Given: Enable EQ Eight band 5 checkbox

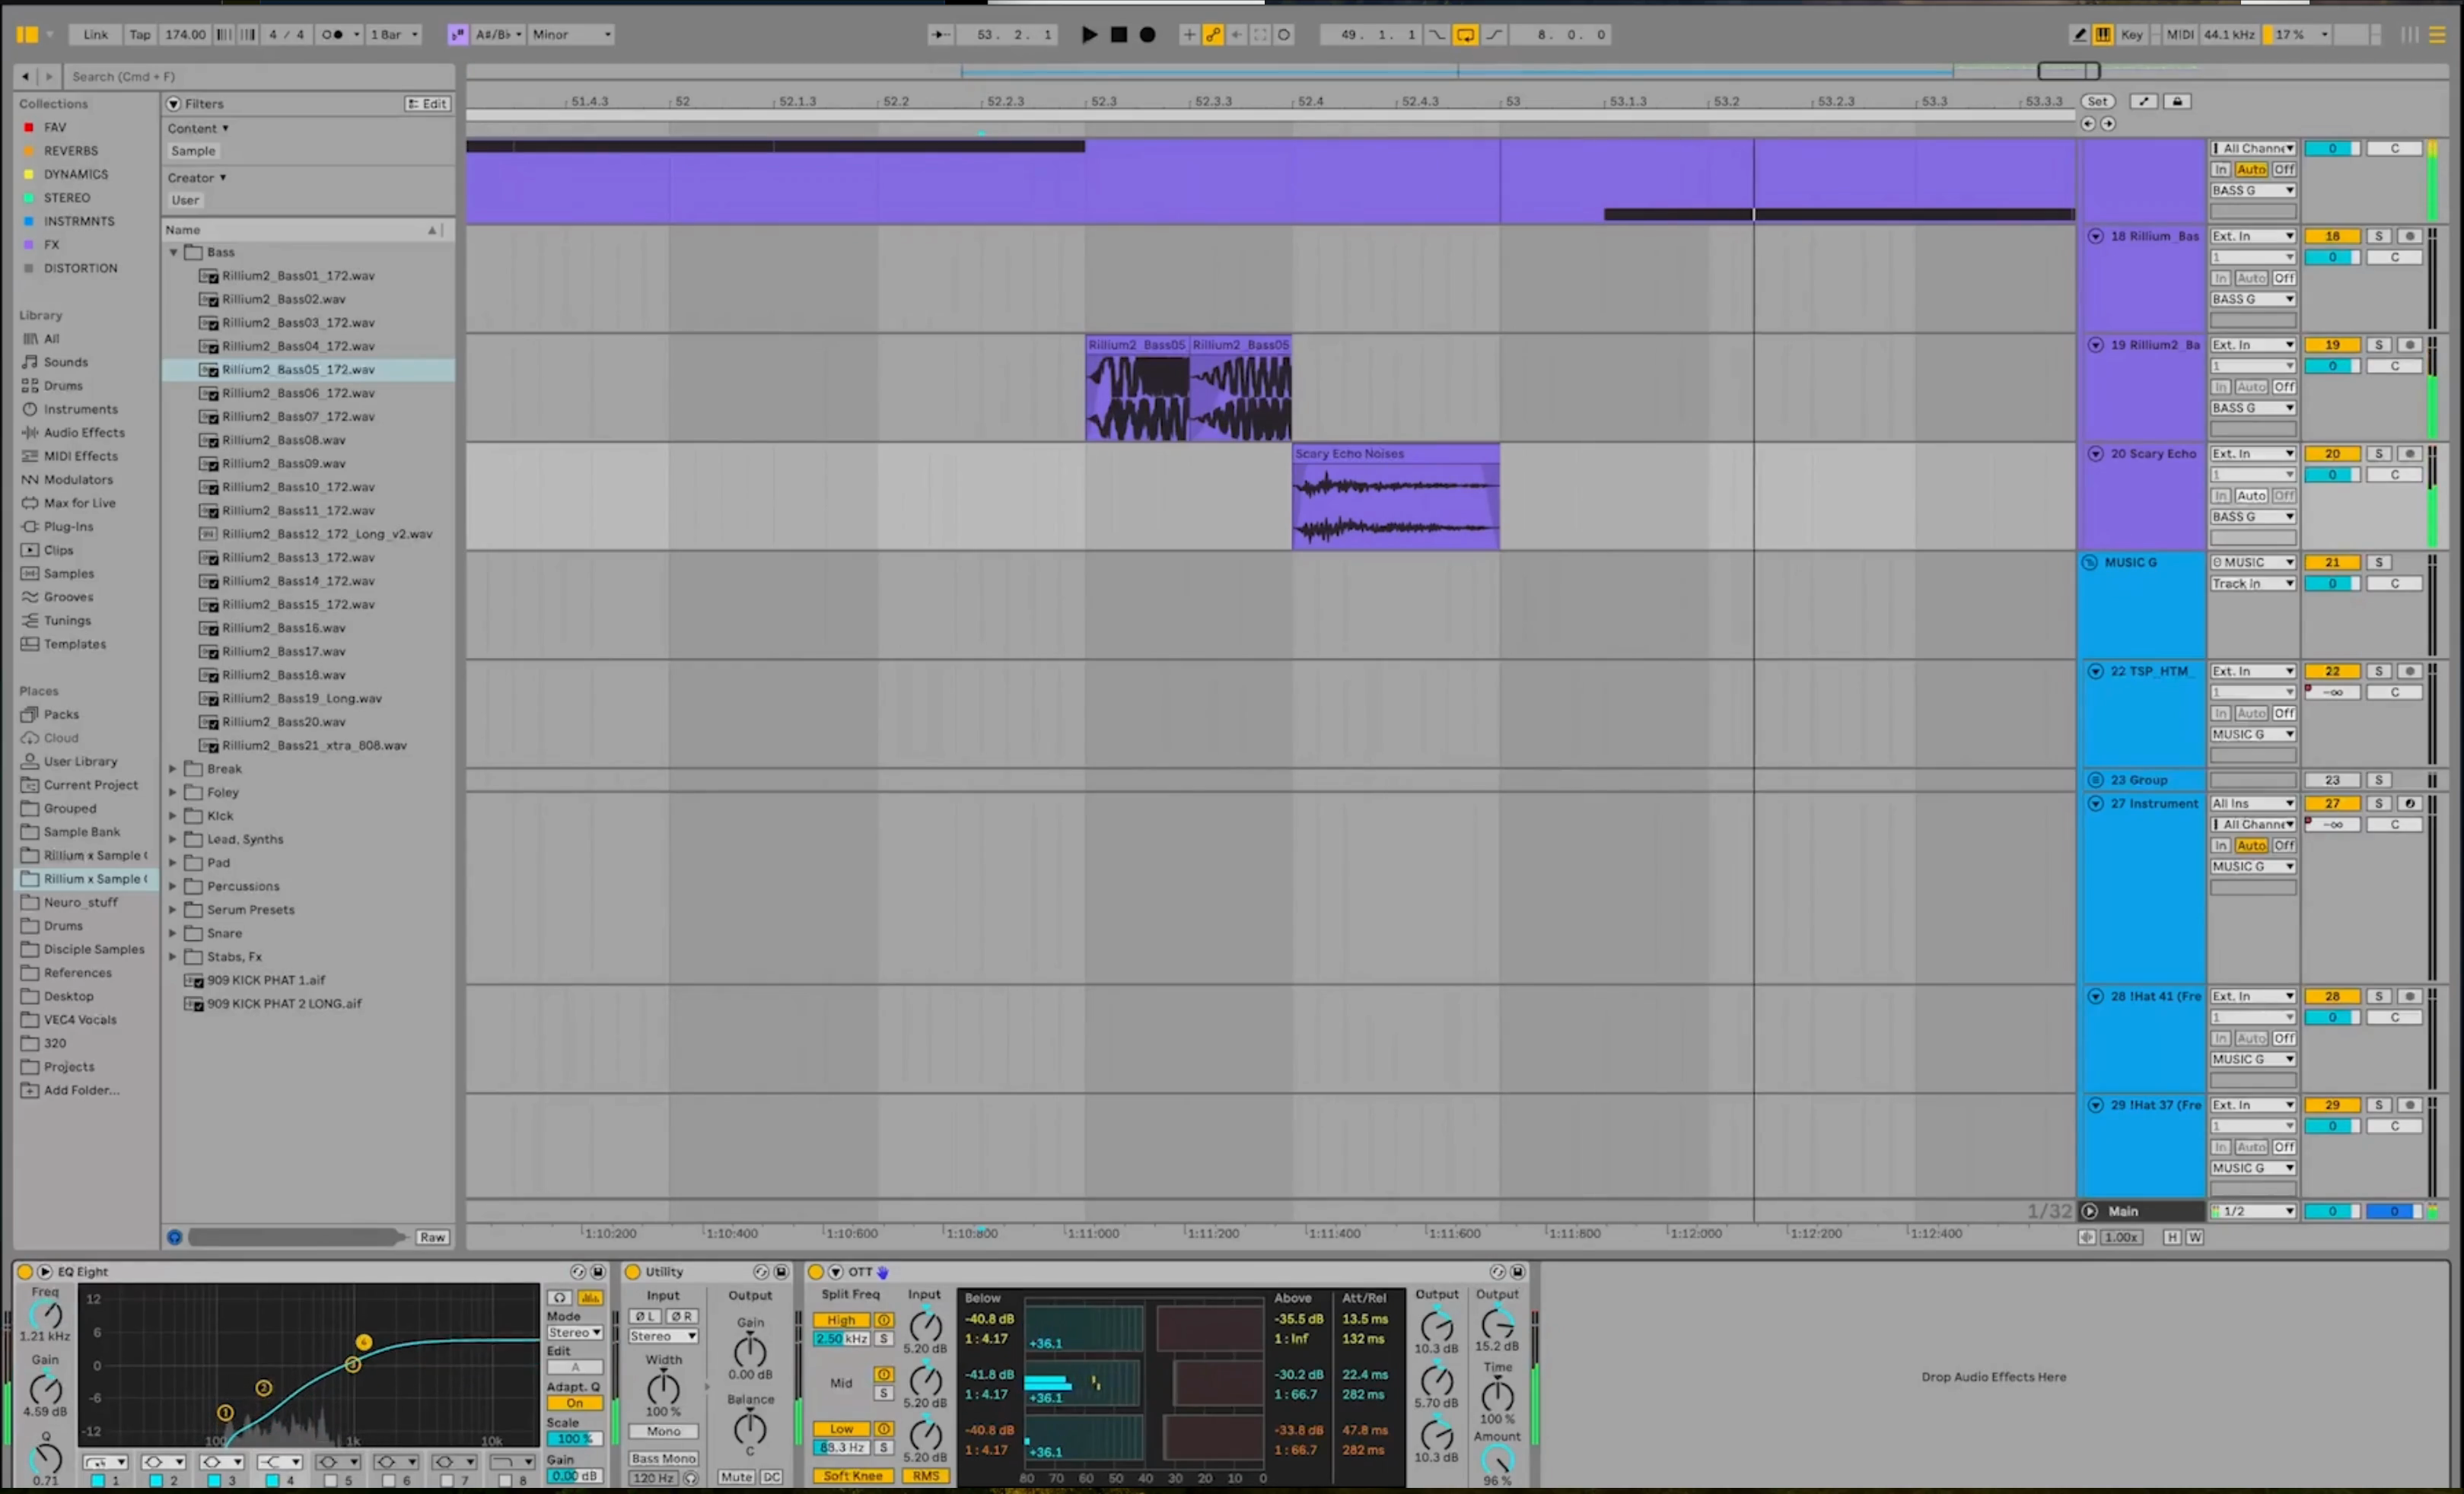Looking at the screenshot, I should tap(331, 1480).
